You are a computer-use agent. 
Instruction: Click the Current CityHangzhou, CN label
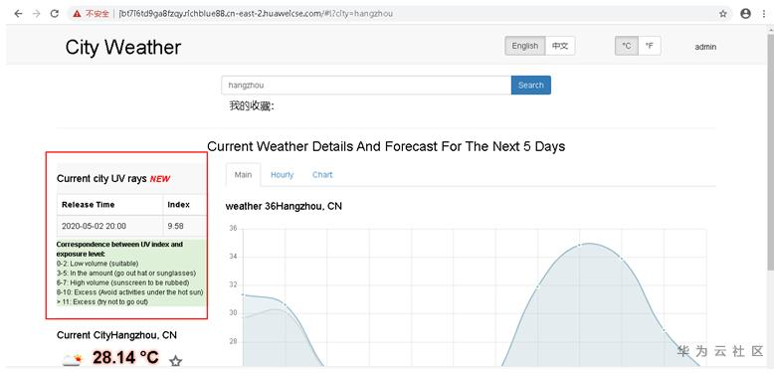pos(116,335)
